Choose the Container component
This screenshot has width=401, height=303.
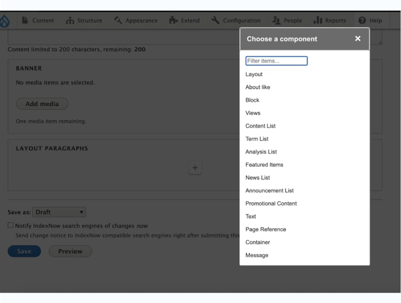[258, 242]
